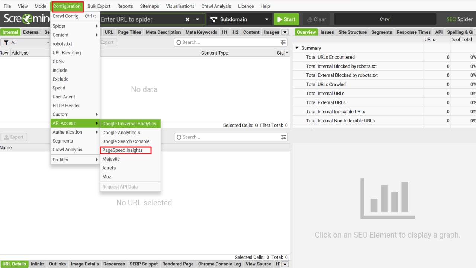Open the URL history dropdown arrow
This screenshot has width=476, height=268.
197,19
